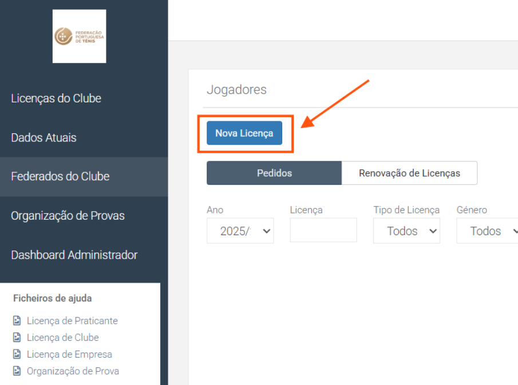This screenshot has width=518, height=385.
Task: Open the Organização de Prova help link
Action: click(73, 371)
